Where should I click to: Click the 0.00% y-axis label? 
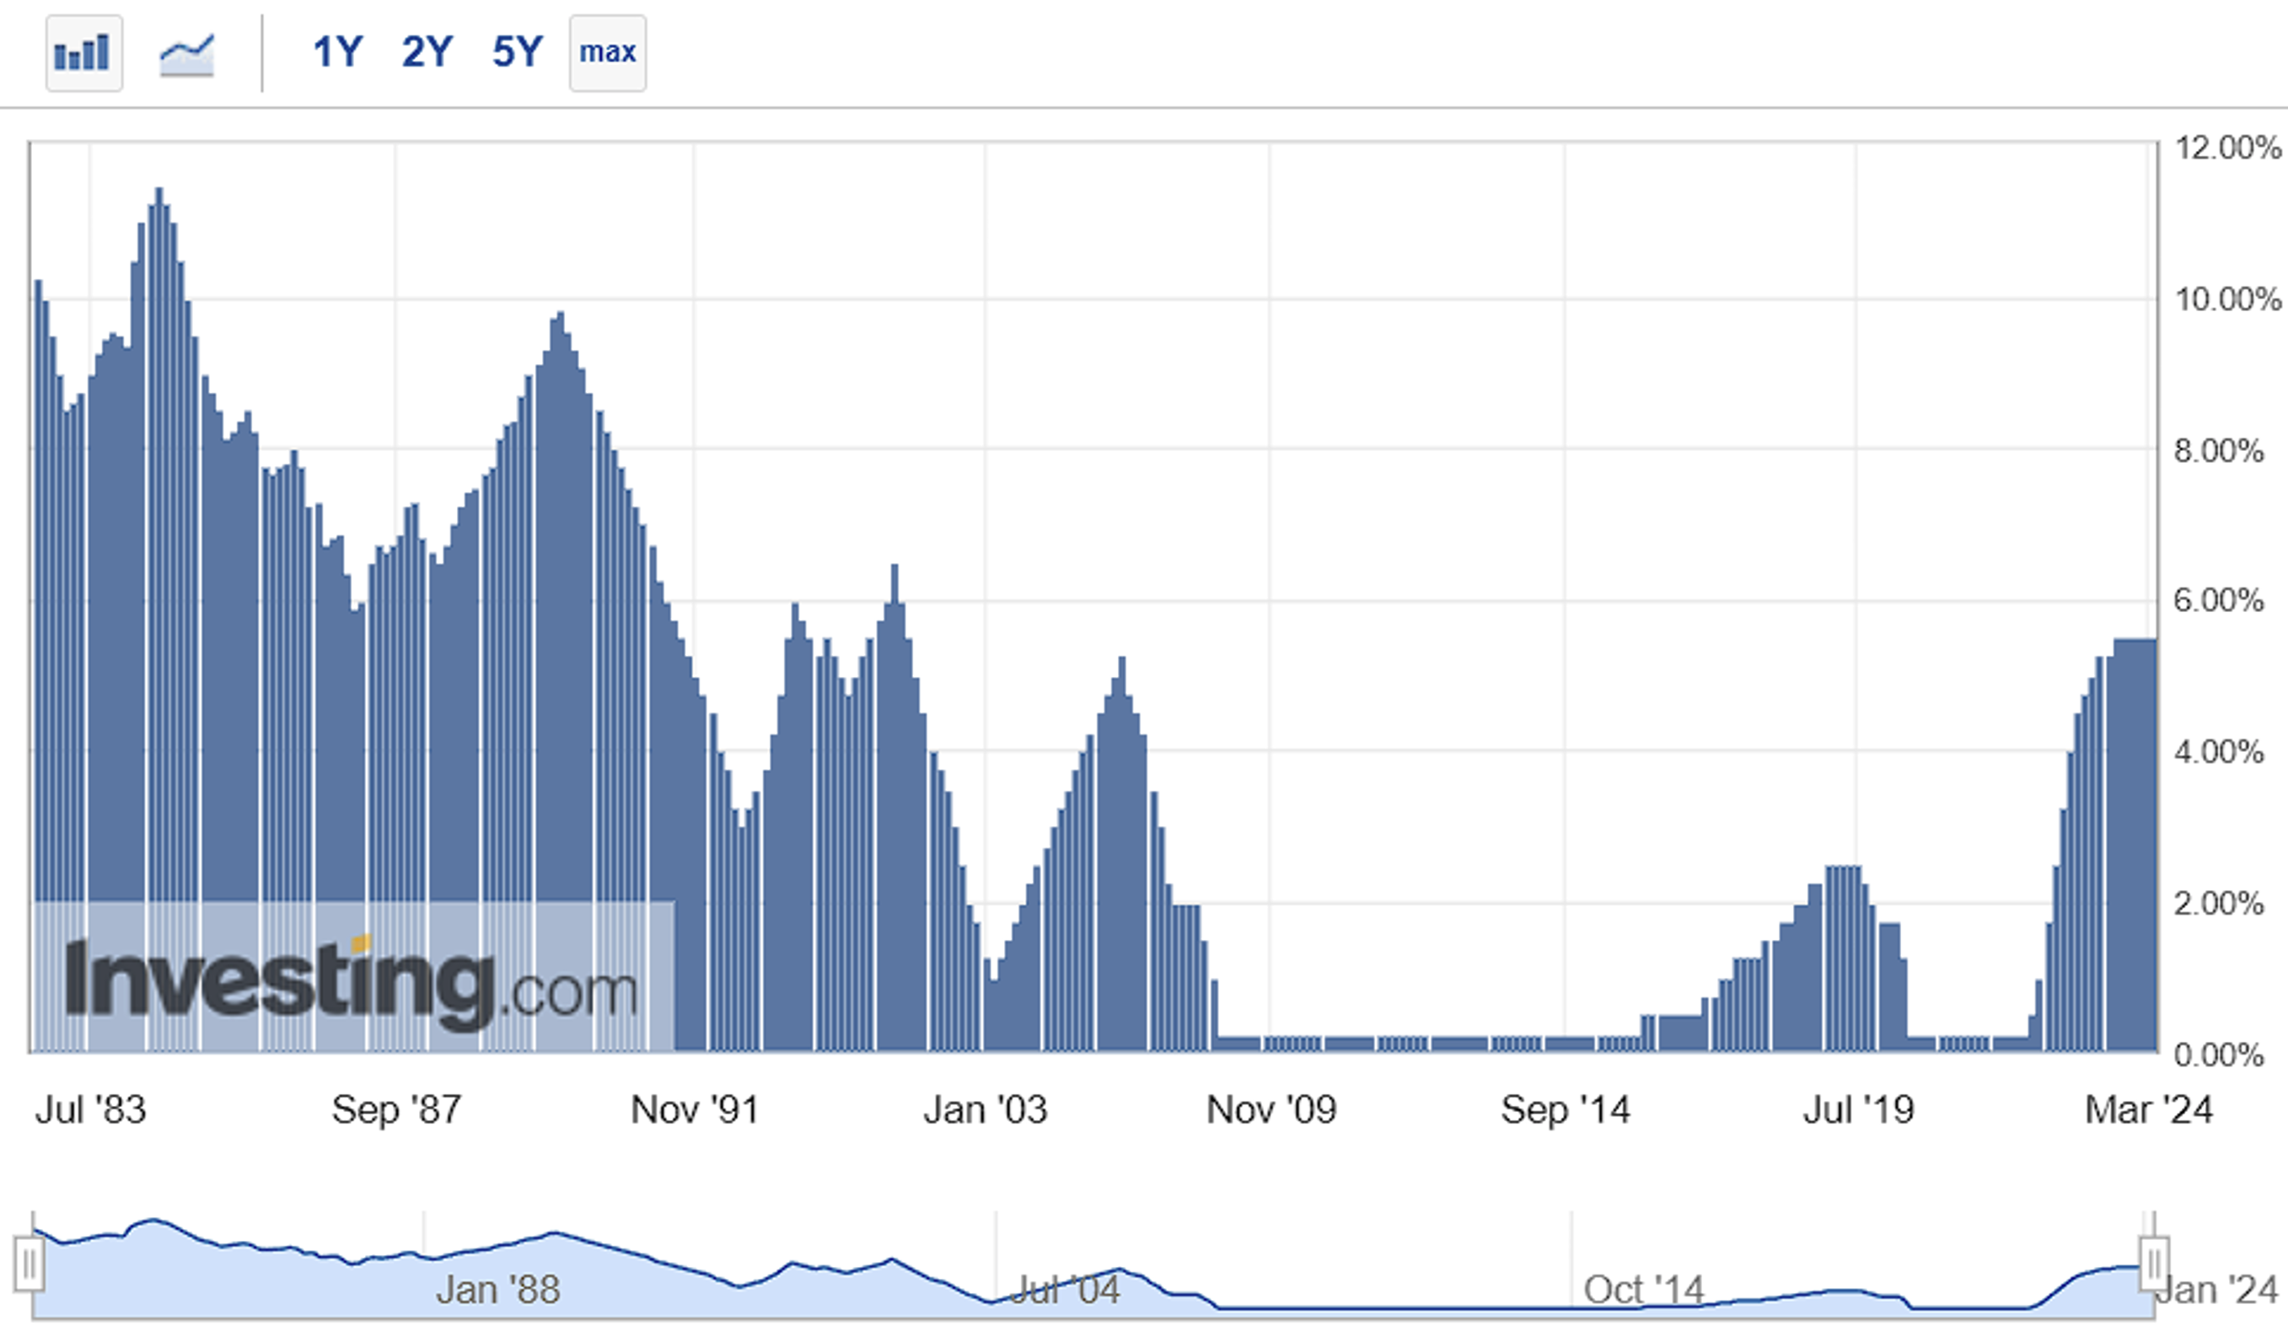click(2218, 1055)
